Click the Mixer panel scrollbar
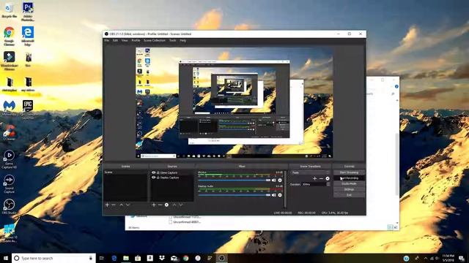 tap(285, 189)
